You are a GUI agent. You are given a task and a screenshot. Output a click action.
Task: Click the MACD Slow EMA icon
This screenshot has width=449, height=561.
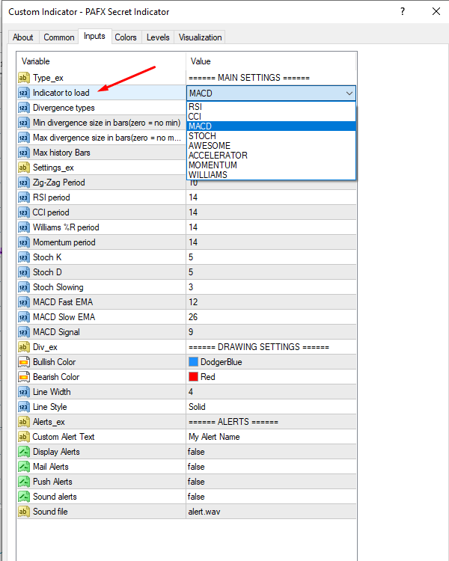pos(24,317)
